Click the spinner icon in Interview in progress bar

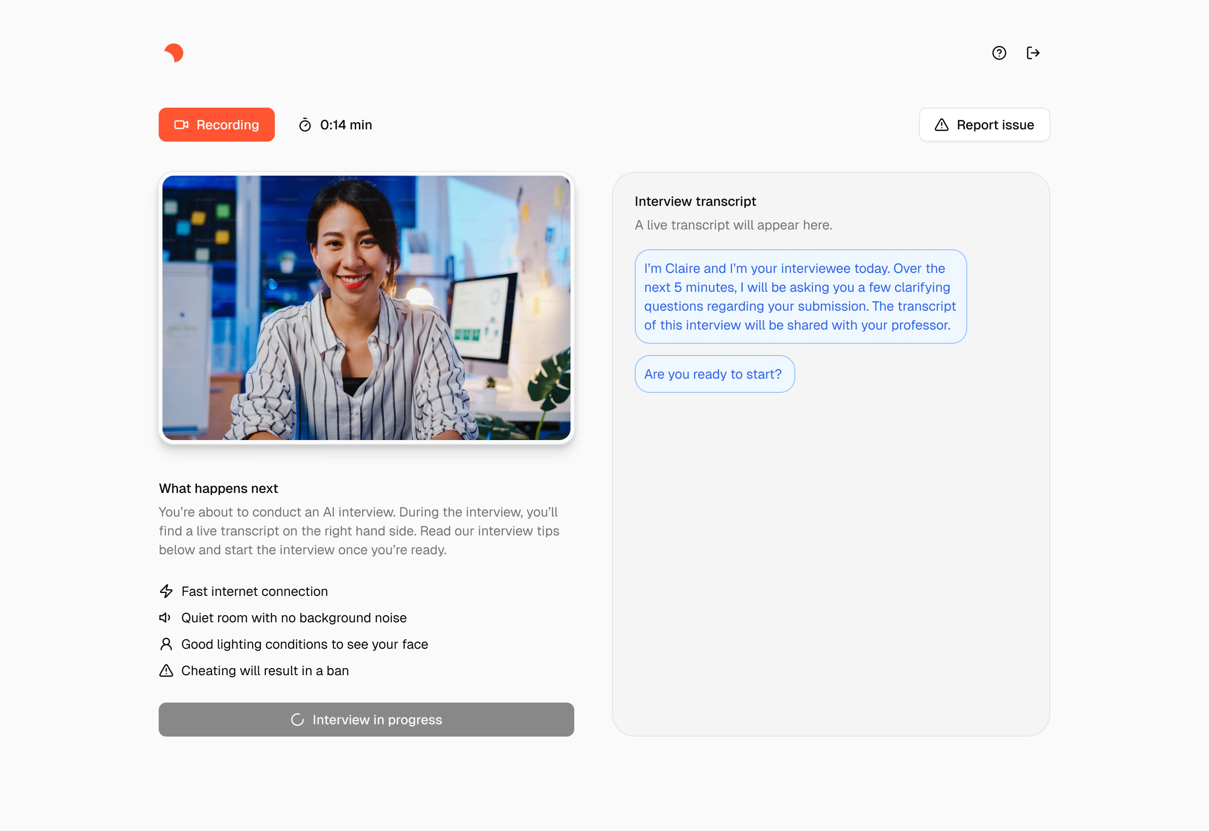click(298, 720)
